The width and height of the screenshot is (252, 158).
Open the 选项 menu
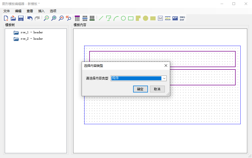click(x=53, y=11)
